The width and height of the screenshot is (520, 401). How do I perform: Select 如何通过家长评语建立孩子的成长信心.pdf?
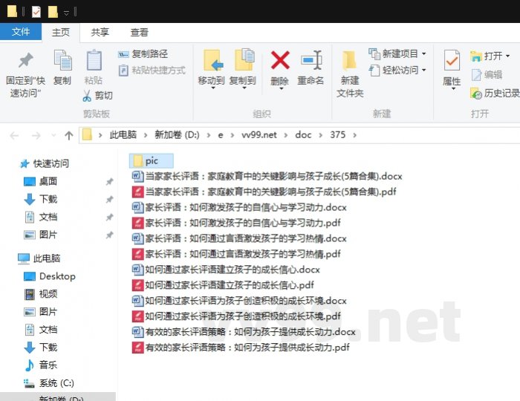223,285
